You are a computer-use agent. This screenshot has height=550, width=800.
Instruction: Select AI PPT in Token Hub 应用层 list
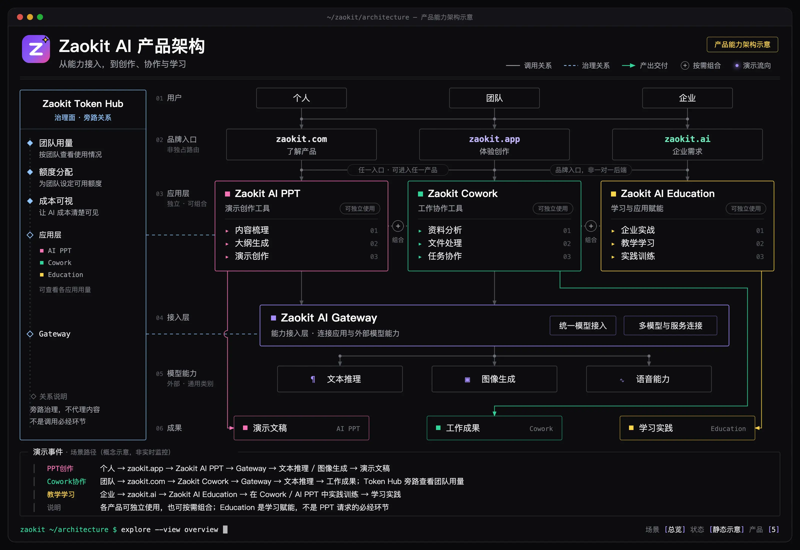click(x=56, y=250)
